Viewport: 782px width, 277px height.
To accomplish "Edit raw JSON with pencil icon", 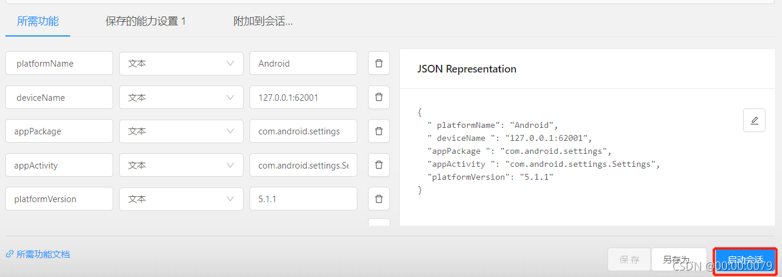I will 754,120.
